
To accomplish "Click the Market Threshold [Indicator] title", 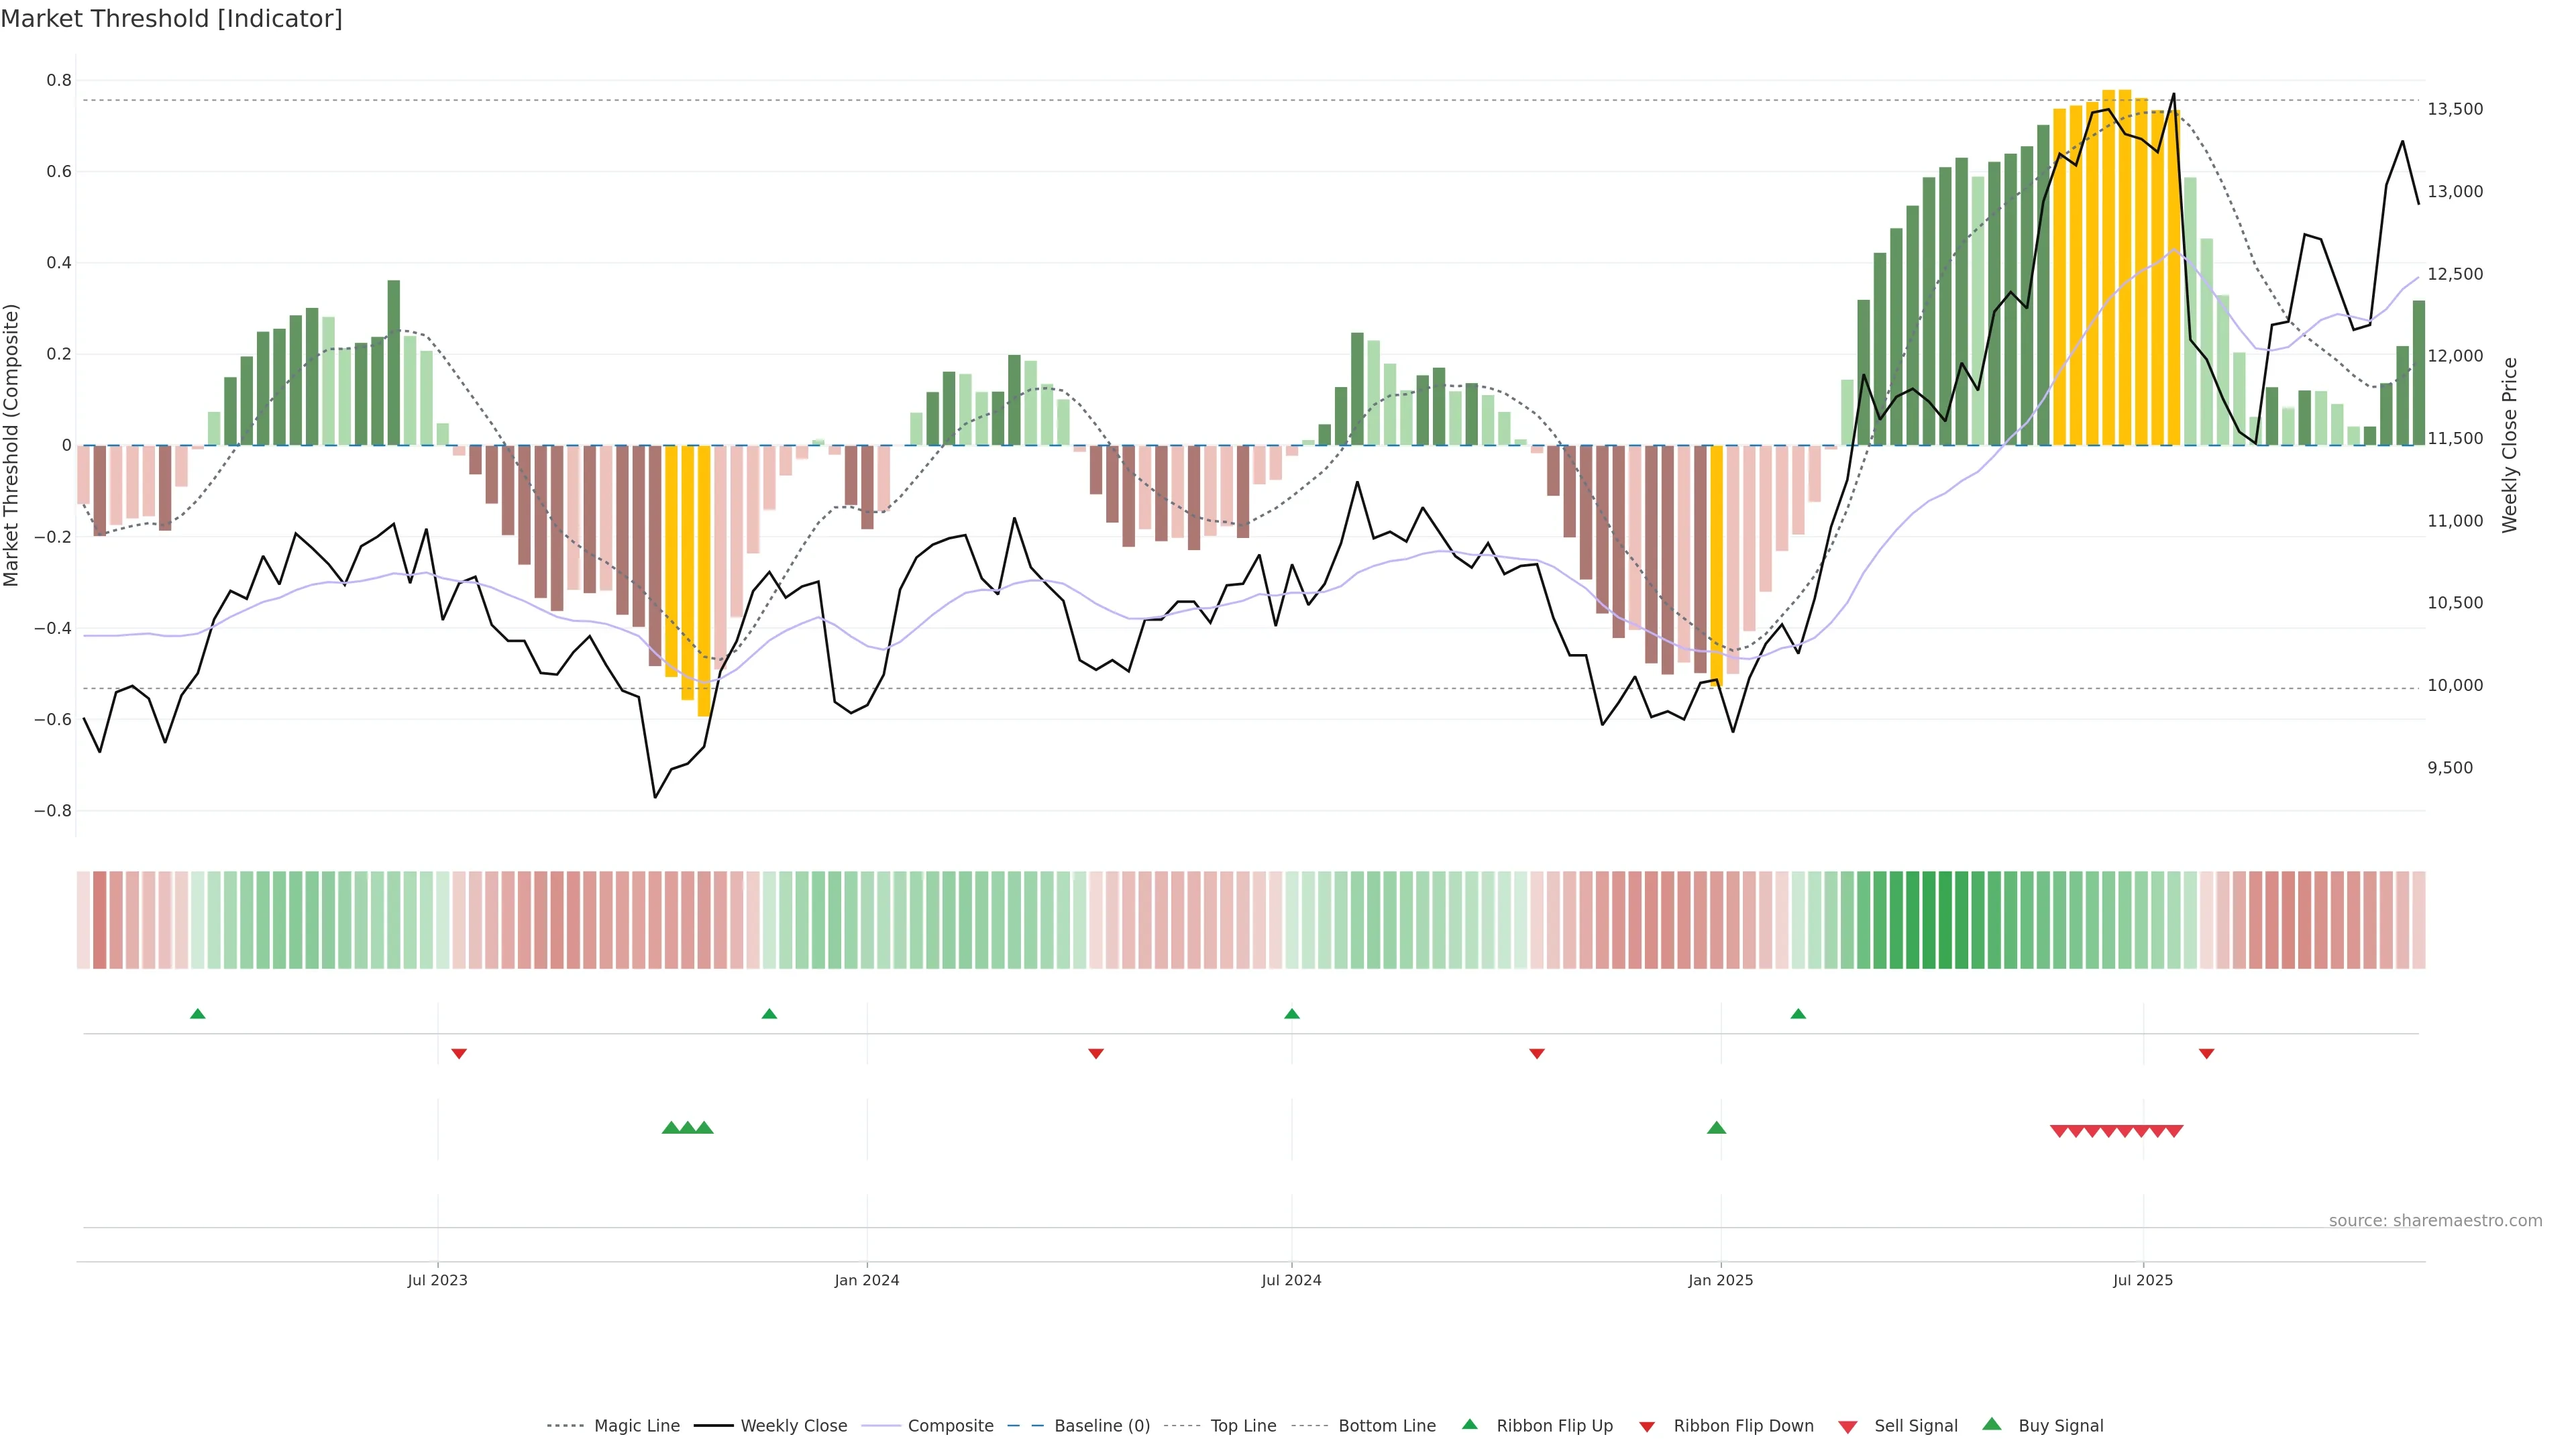I will point(171,19).
